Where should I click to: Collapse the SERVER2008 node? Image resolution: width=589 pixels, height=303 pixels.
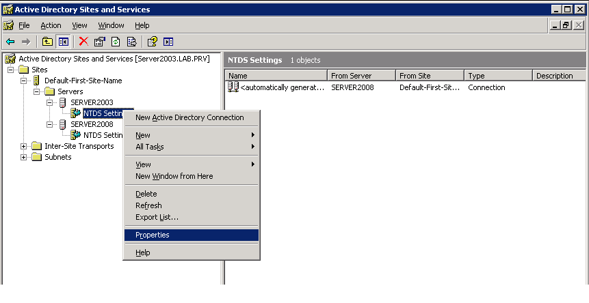(49, 125)
